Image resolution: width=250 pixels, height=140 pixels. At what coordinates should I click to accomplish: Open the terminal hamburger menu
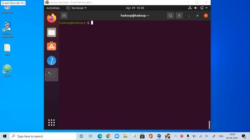click(x=179, y=16)
